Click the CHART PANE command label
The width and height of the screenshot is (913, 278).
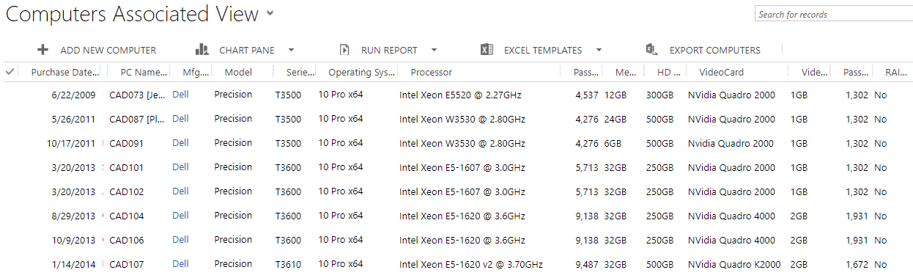pyautogui.click(x=247, y=51)
